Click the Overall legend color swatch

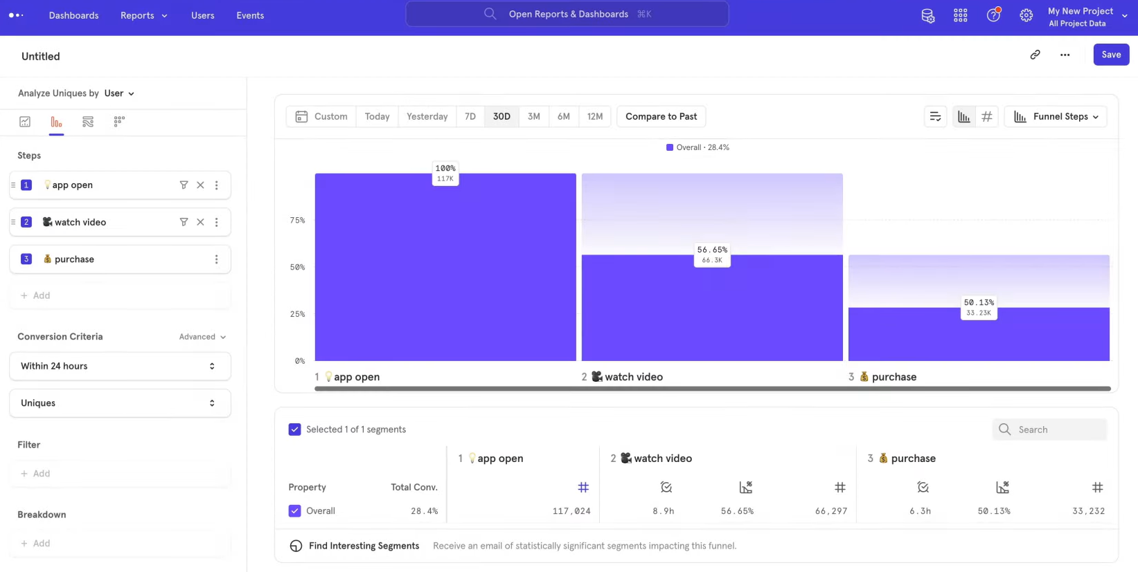tap(670, 147)
